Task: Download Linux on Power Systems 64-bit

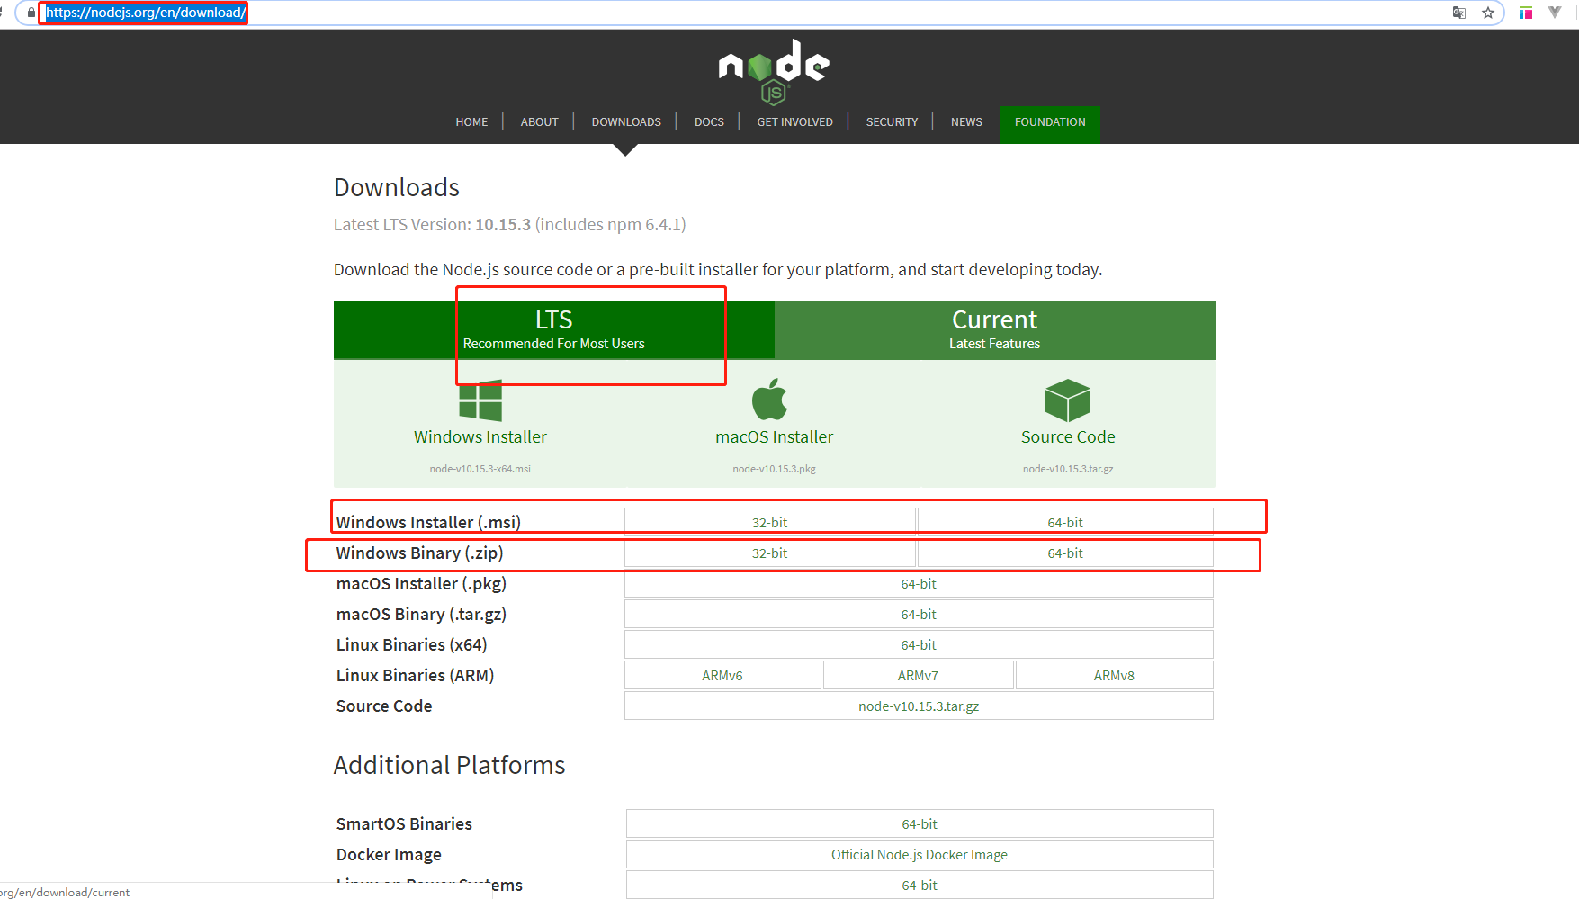Action: point(920,885)
